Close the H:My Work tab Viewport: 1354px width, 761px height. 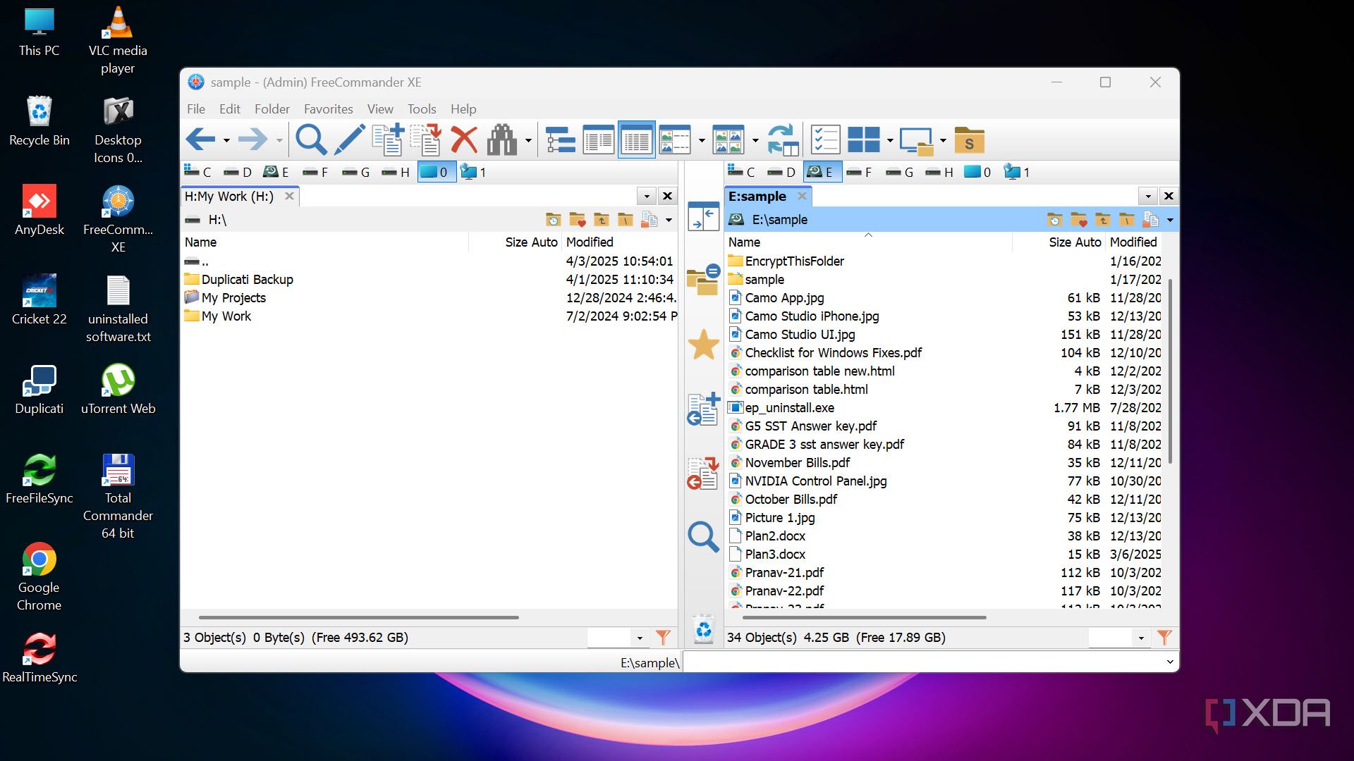(289, 196)
